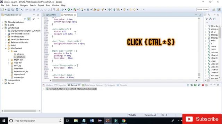Screen dimensions: 222x124
Task: Open the web browser globe icon
Action: click(x=109, y=10)
